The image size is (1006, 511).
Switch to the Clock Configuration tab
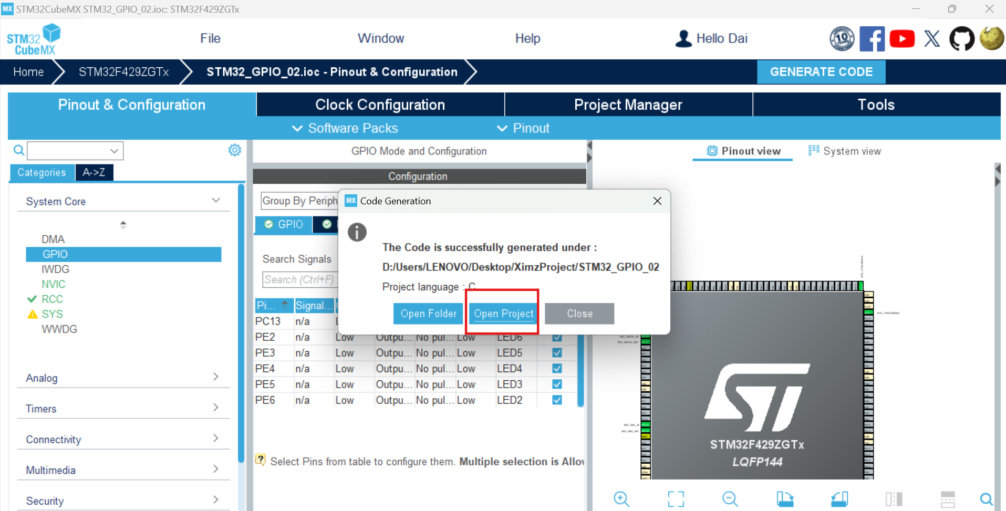[x=380, y=105]
